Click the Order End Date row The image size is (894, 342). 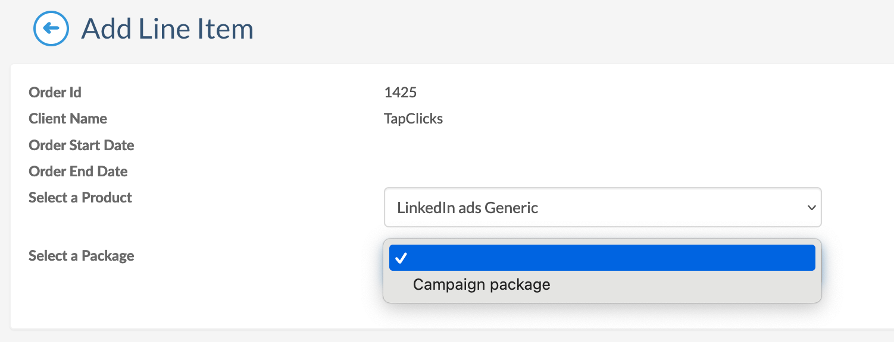tap(78, 171)
